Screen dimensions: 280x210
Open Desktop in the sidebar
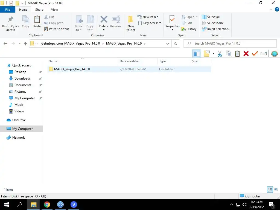coord(20,72)
